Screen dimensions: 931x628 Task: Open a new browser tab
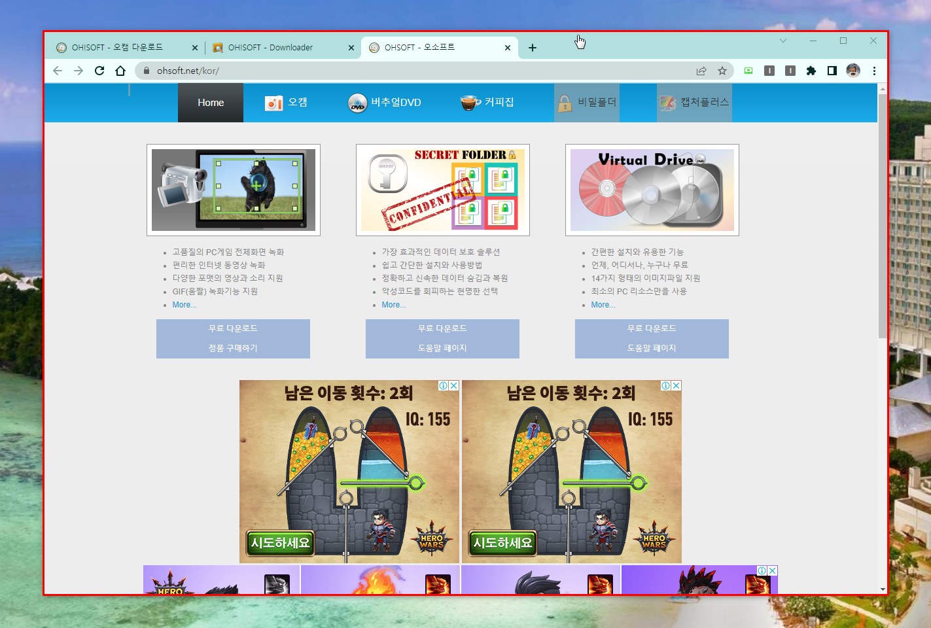coord(533,48)
